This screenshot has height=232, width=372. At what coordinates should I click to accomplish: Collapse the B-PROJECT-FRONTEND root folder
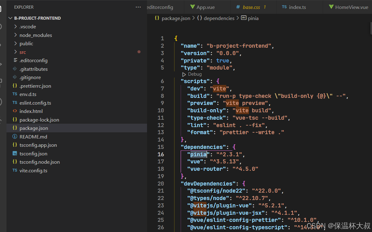click(x=10, y=18)
